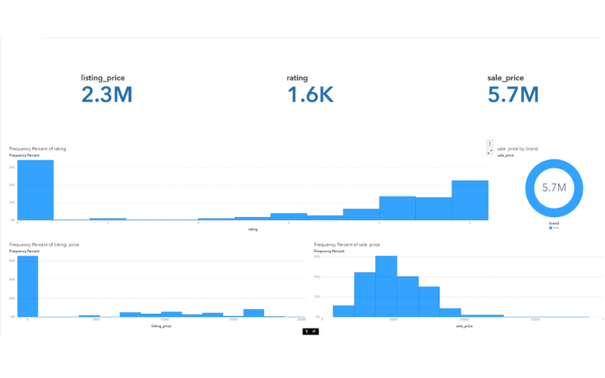The image size is (605, 378).
Task: Select the 5.7M sale_price key value at top
Action: click(x=513, y=95)
